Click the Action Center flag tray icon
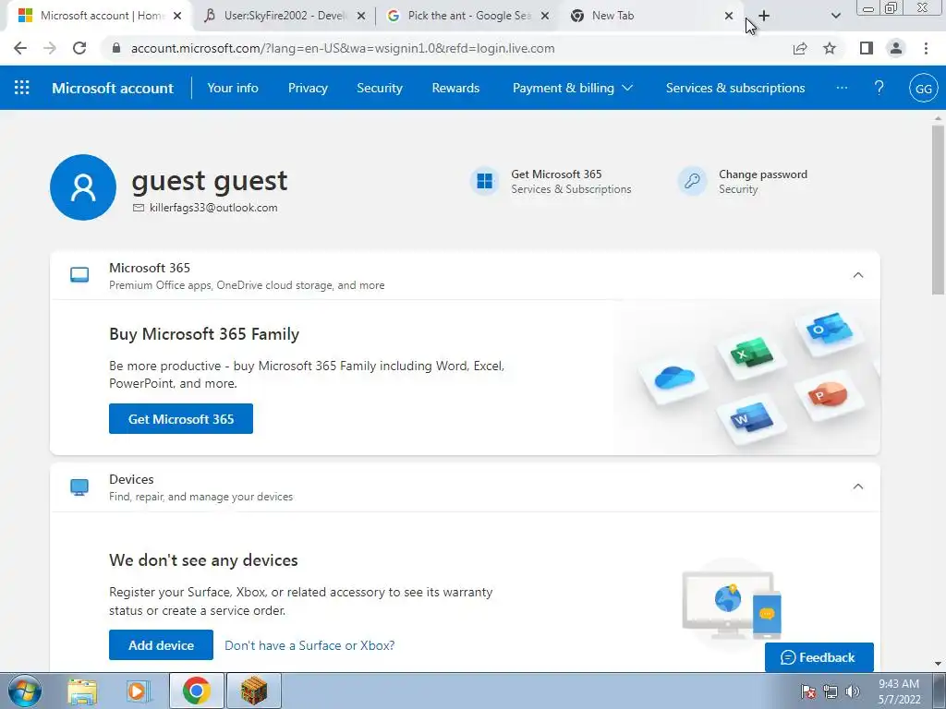 coord(808,691)
